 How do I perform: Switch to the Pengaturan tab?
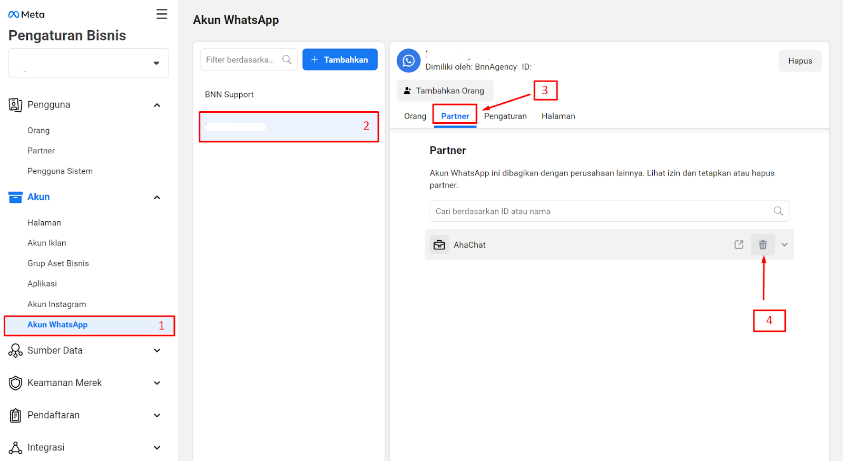coord(505,116)
